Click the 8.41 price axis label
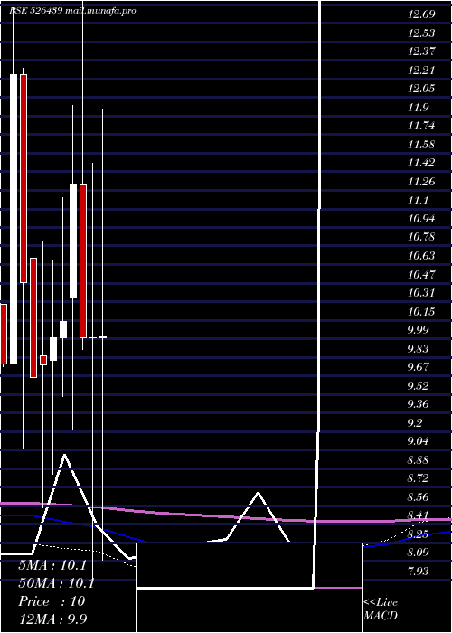This screenshot has width=452, height=633. point(419,516)
